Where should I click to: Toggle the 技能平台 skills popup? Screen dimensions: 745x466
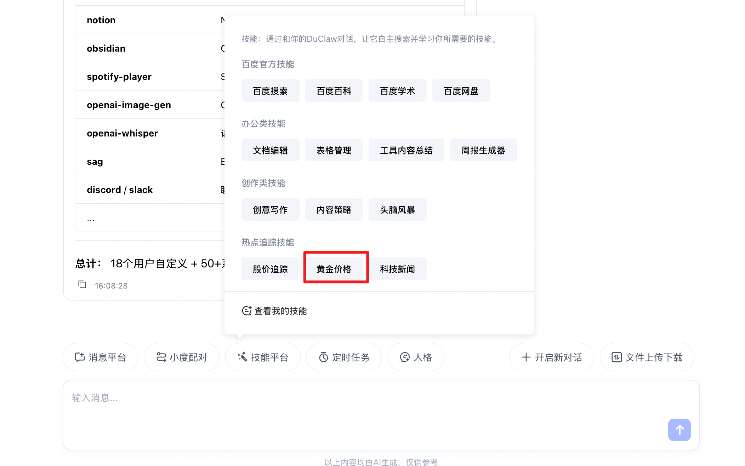click(x=263, y=357)
